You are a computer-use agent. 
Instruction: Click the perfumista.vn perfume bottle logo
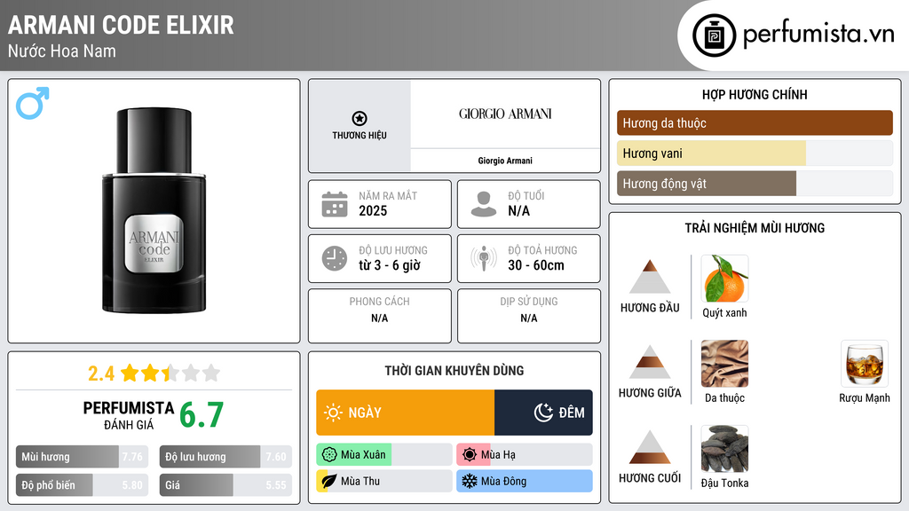coord(712,35)
